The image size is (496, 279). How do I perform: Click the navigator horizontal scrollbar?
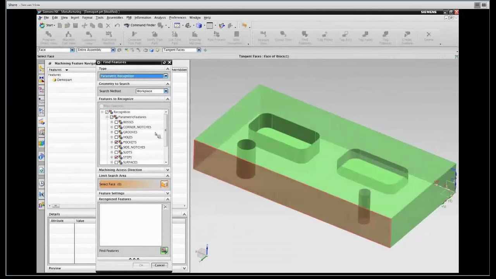tap(55, 206)
